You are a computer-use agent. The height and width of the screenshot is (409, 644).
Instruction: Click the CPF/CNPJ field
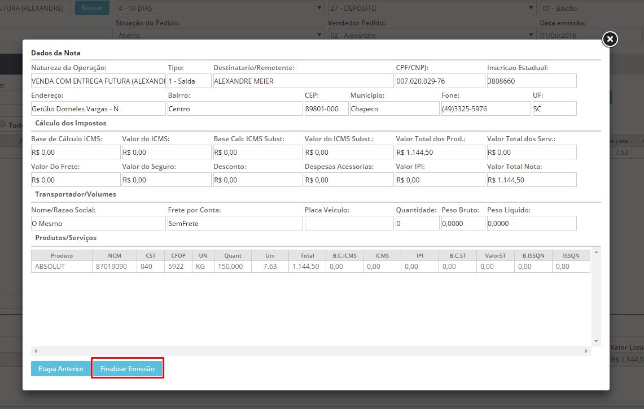click(x=440, y=81)
